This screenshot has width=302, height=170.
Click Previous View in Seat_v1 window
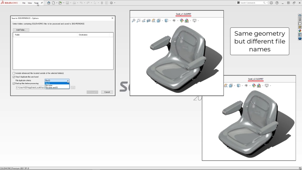coord(143,20)
